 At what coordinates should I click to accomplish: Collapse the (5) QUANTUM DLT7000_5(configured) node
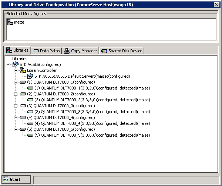point(16,130)
